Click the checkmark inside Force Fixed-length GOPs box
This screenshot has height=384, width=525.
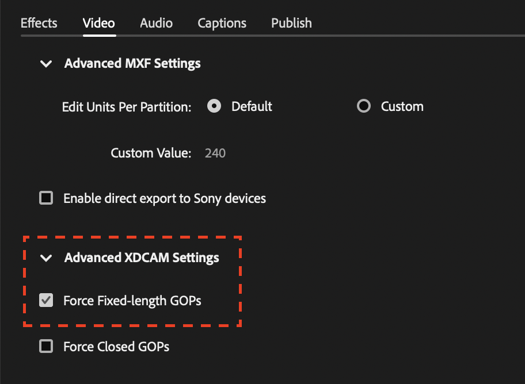tap(45, 300)
